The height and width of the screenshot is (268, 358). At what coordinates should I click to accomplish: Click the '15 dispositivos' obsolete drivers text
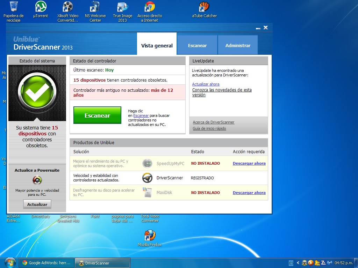coord(89,80)
